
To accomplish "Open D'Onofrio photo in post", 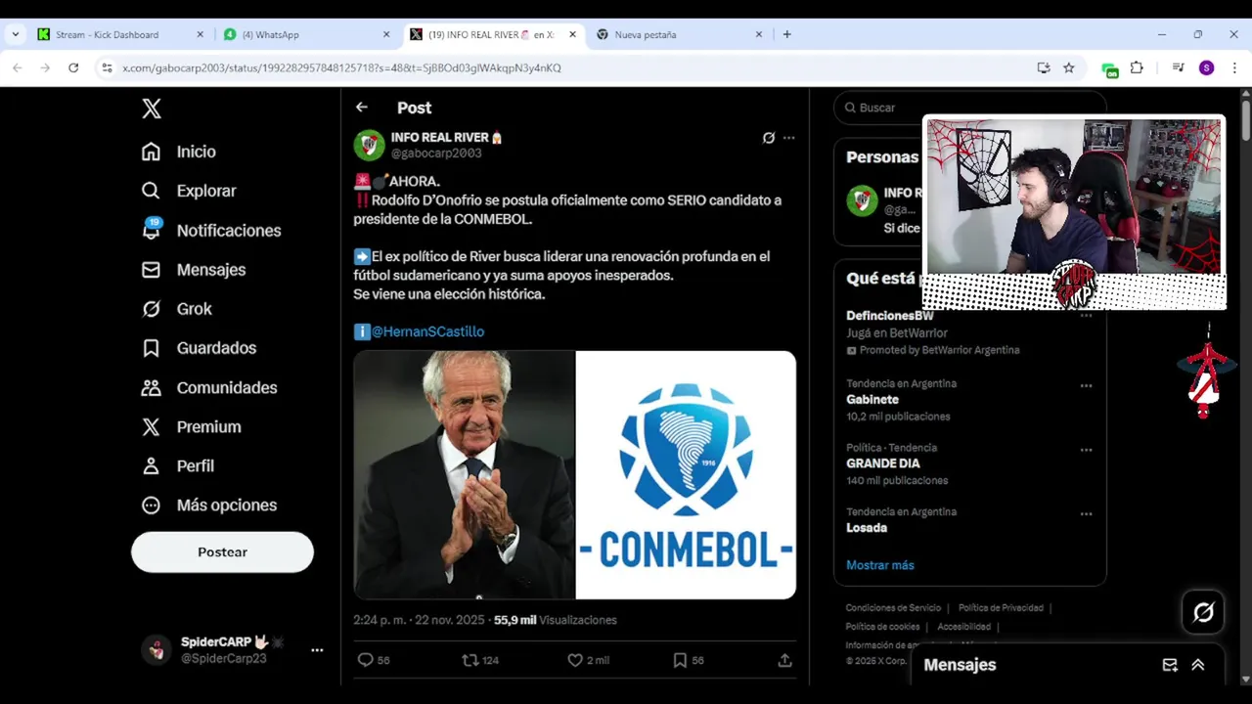I will (465, 474).
